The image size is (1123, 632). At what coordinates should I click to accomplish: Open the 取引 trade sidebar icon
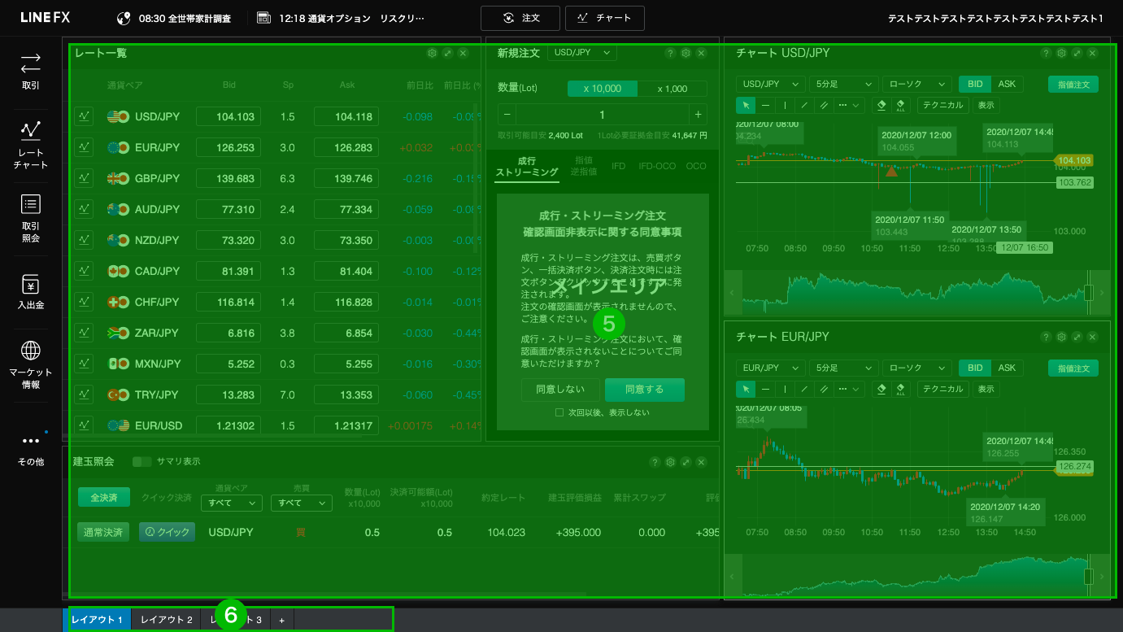pos(31,70)
